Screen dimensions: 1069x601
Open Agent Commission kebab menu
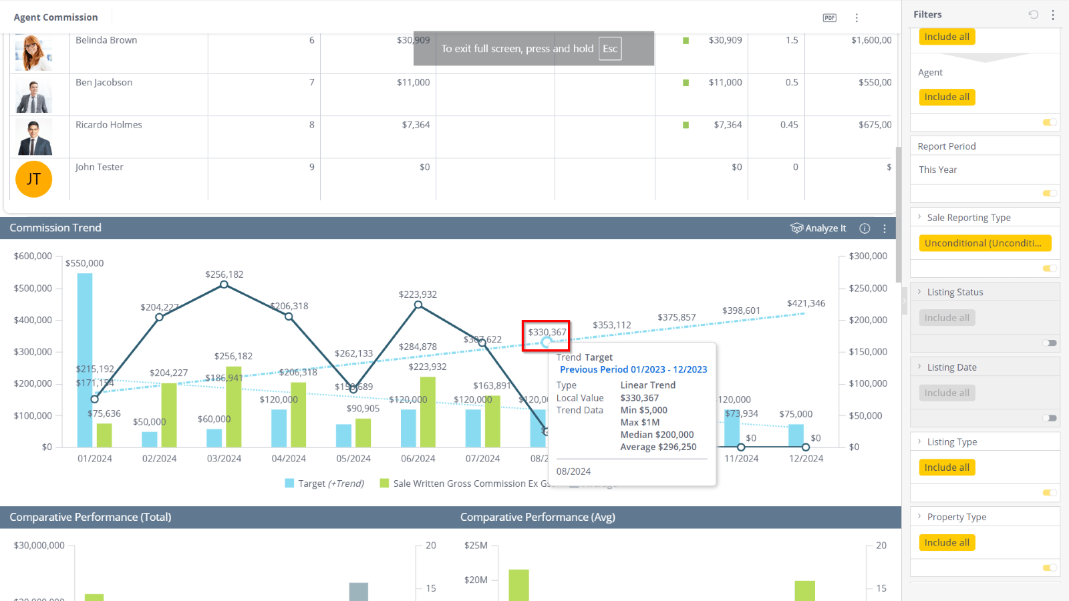tap(857, 18)
